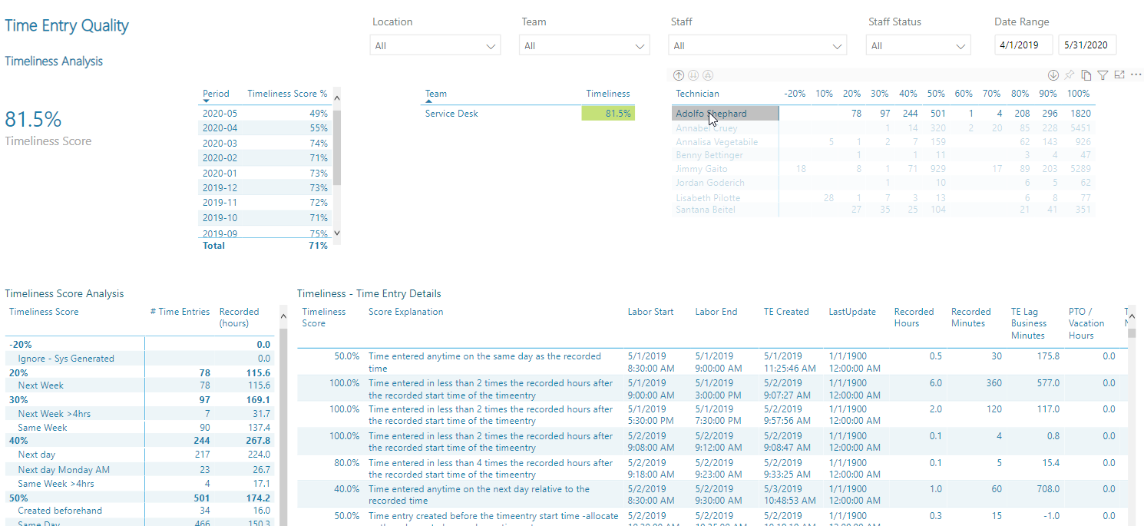Click the Period table scrollbar thumb
Image resolution: width=1144 pixels, height=526 pixels.
[336, 147]
